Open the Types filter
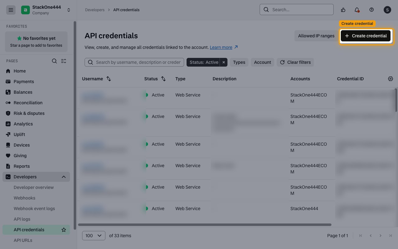This screenshot has width=398, height=249. pyautogui.click(x=239, y=62)
